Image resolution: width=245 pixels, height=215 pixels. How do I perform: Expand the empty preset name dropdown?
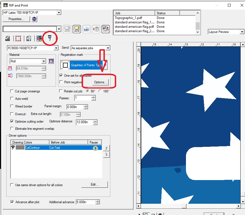coord(59,29)
